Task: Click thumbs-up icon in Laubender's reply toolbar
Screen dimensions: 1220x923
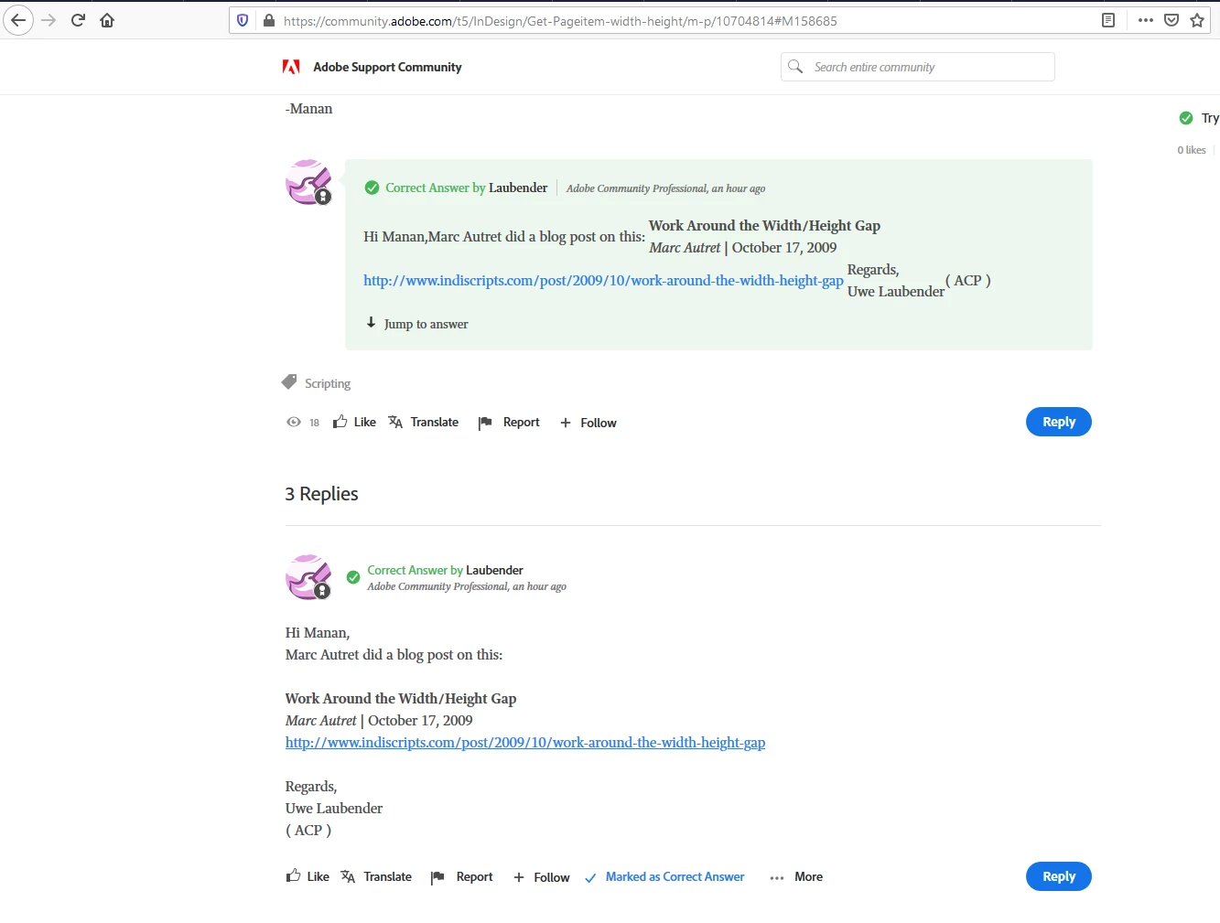Action: tap(293, 875)
